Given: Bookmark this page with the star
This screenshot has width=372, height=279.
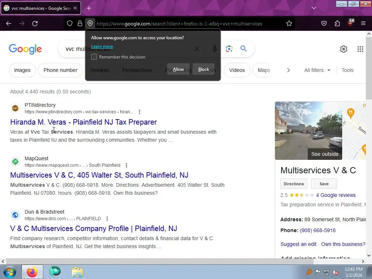Looking at the screenshot, I should 289,24.
